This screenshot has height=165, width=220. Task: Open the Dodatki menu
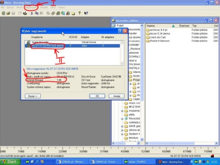[44, 7]
